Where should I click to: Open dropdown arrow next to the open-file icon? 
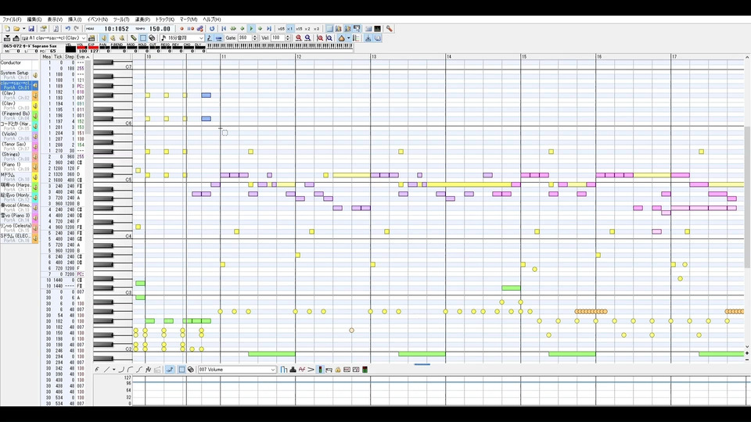tap(24, 29)
